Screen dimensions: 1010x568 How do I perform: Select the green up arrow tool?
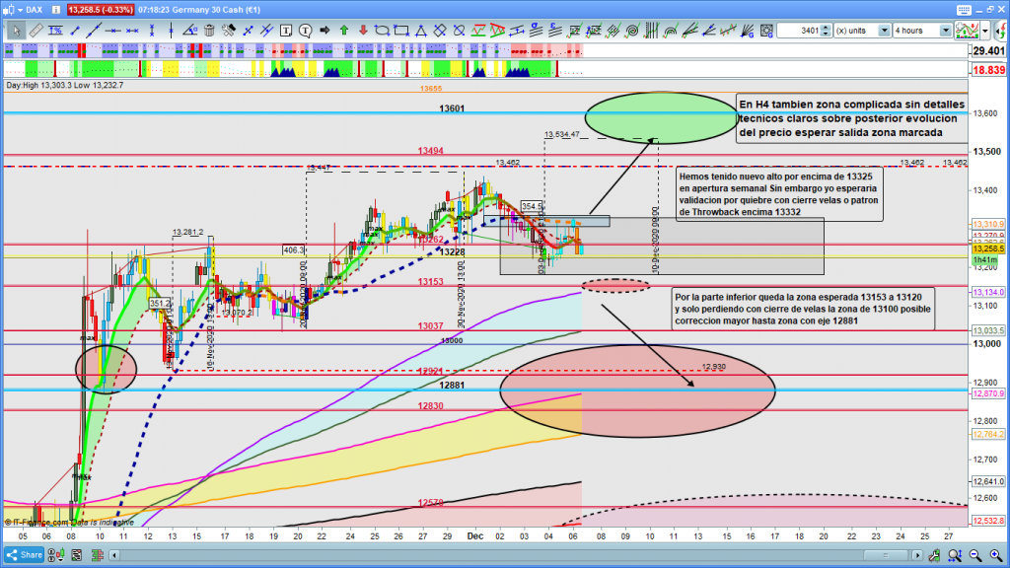click(x=344, y=31)
